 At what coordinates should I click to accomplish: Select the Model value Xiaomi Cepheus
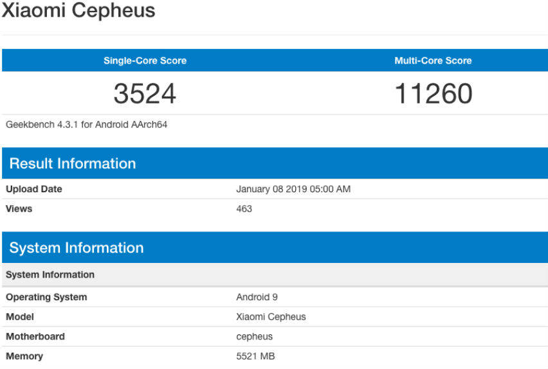(x=271, y=317)
